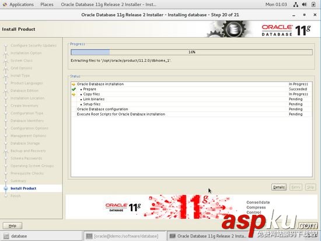Open the Places menu
Screen dimensions: 321x241
47,4
